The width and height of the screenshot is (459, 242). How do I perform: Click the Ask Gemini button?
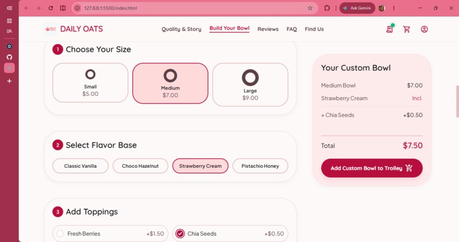click(357, 8)
